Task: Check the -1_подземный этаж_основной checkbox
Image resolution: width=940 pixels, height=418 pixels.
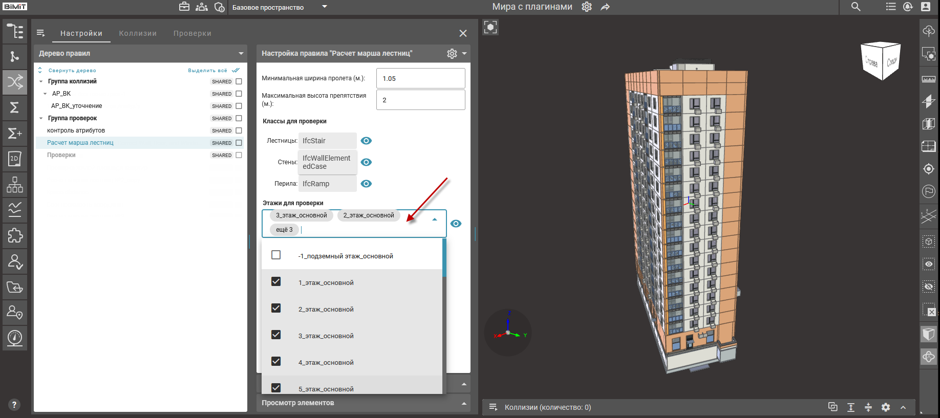Action: pos(276,255)
